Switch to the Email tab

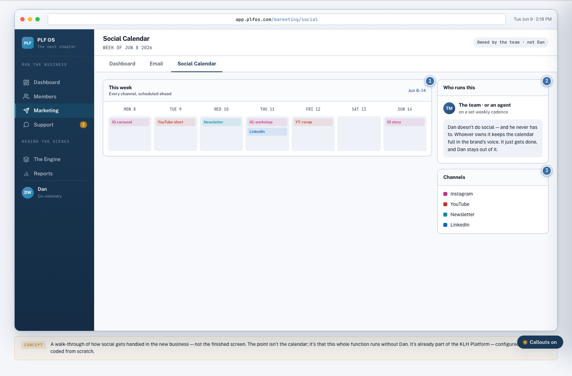click(x=156, y=64)
